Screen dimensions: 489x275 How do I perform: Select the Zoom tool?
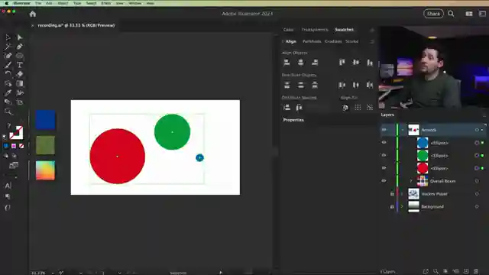point(8,112)
